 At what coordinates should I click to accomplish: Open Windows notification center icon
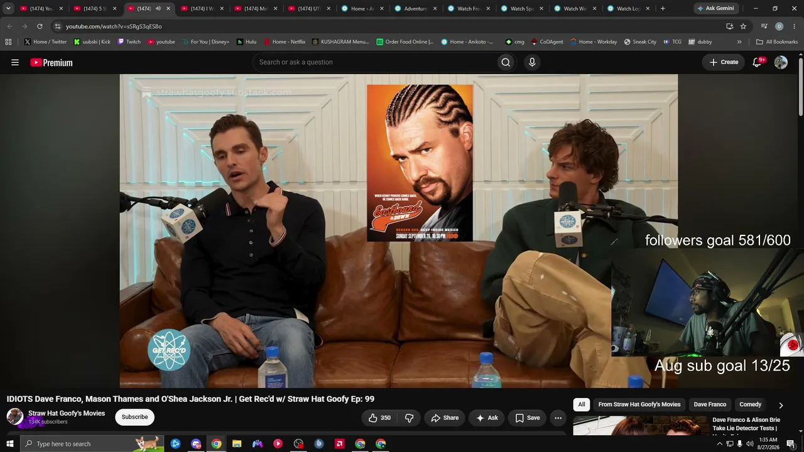tap(791, 444)
